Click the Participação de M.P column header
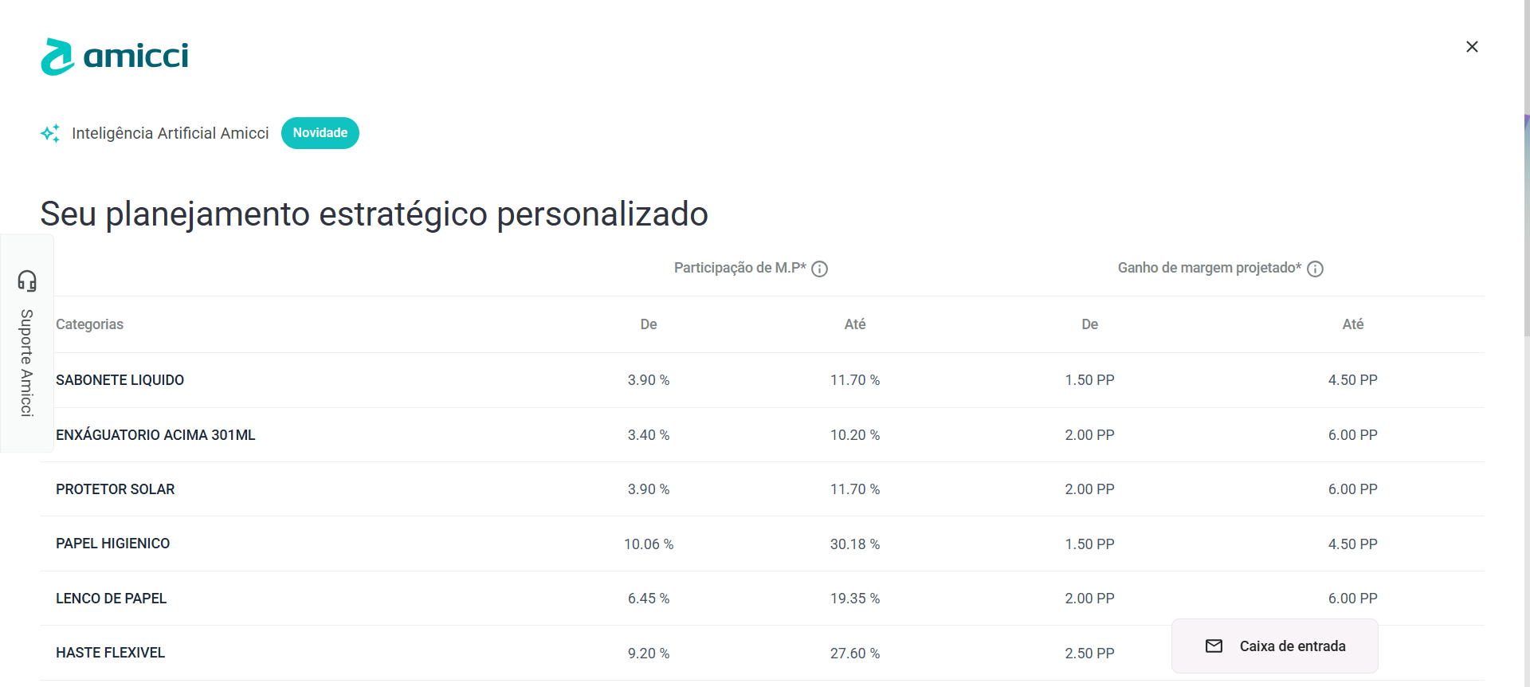 coord(739,268)
